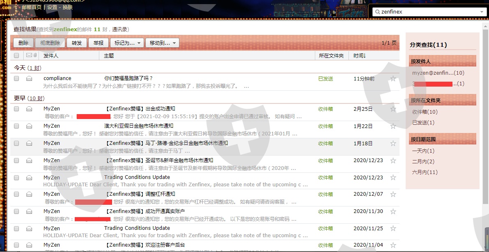Sort by 发件人 column header
489x252 pixels.
pyautogui.click(x=51, y=55)
